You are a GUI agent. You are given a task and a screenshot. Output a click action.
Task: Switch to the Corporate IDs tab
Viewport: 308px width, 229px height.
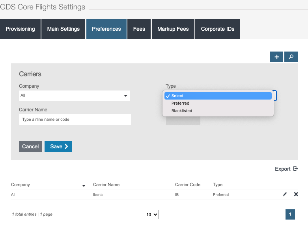coord(218,29)
